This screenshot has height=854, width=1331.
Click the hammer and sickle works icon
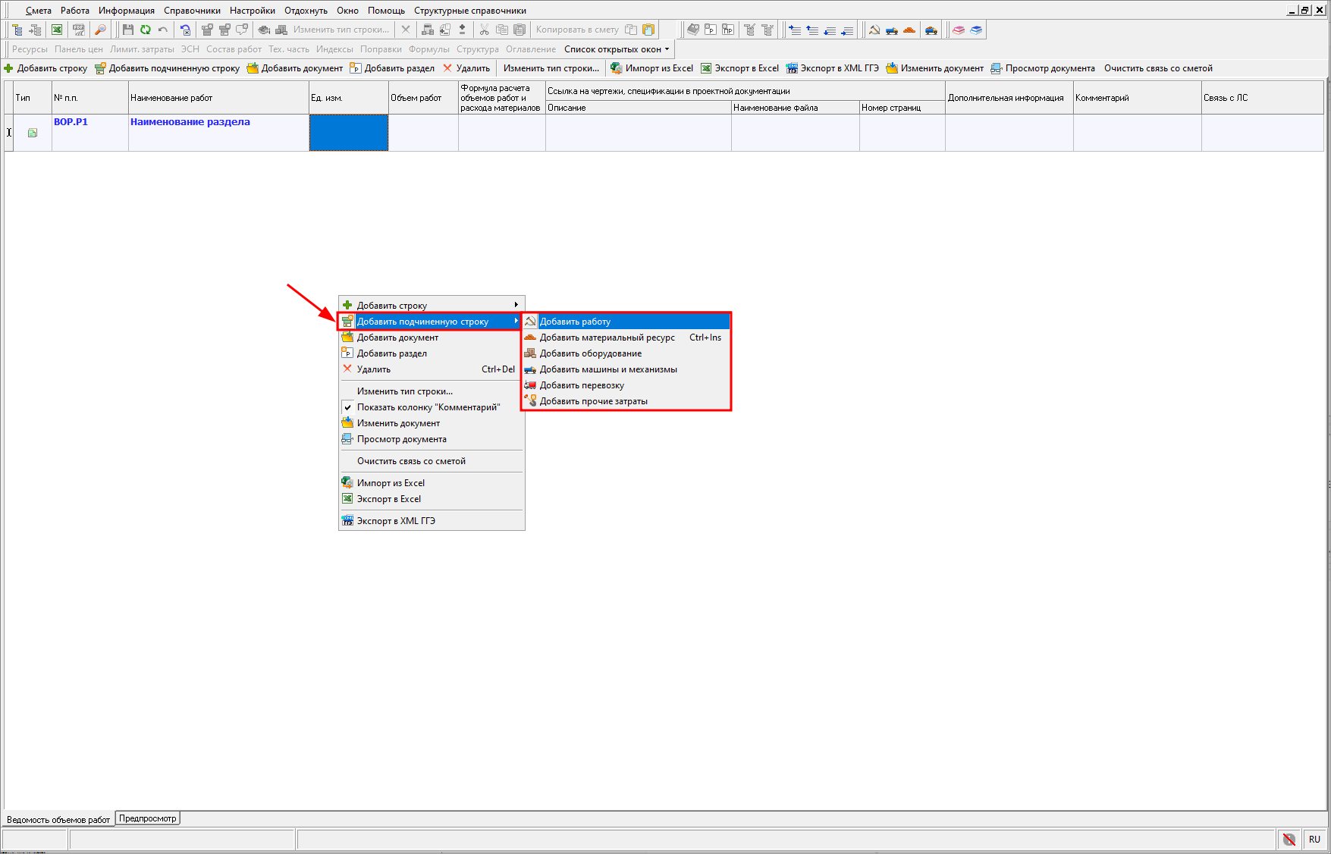(874, 30)
